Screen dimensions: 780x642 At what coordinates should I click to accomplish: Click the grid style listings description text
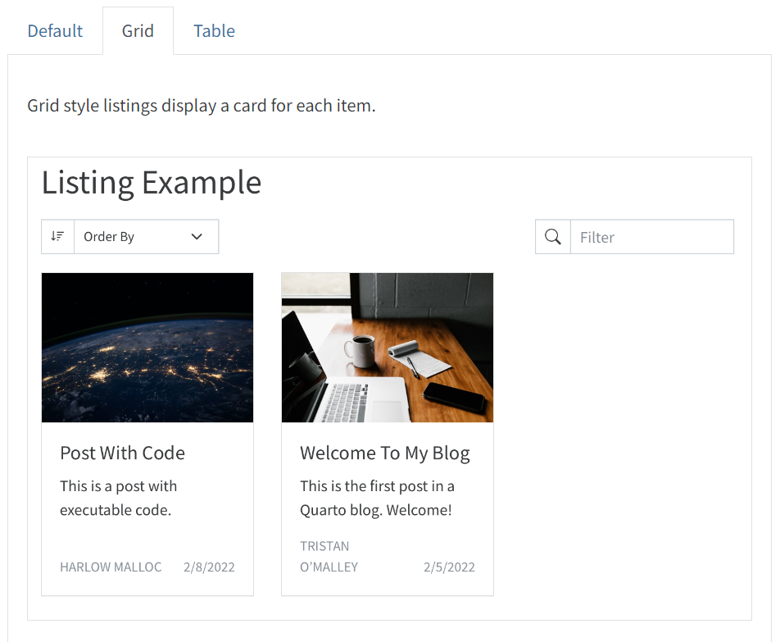click(x=202, y=106)
